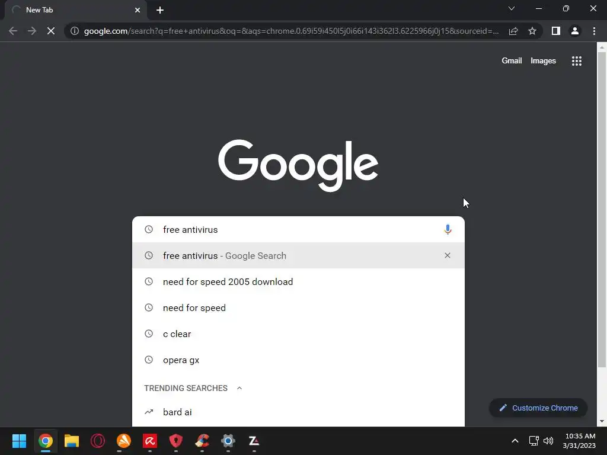Image resolution: width=607 pixels, height=455 pixels.
Task: Open ZoneAlarm from taskbar
Action: pos(254,441)
